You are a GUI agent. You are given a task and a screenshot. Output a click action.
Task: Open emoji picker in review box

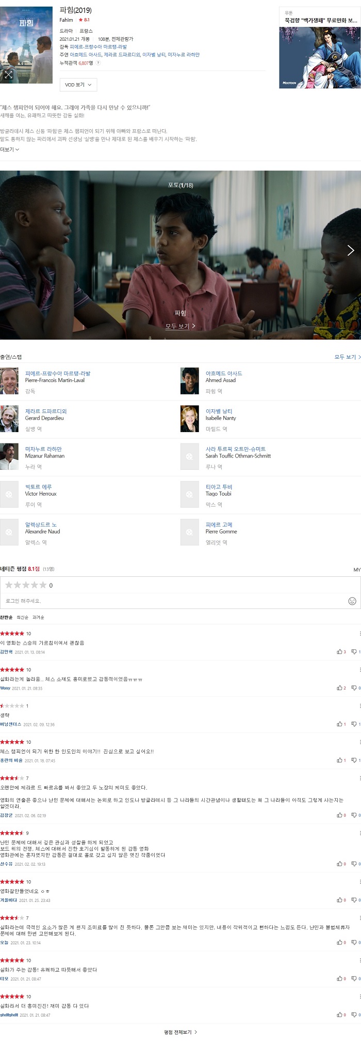(x=352, y=601)
